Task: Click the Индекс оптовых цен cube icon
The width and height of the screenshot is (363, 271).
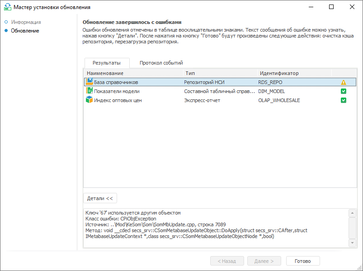Action: (x=89, y=100)
